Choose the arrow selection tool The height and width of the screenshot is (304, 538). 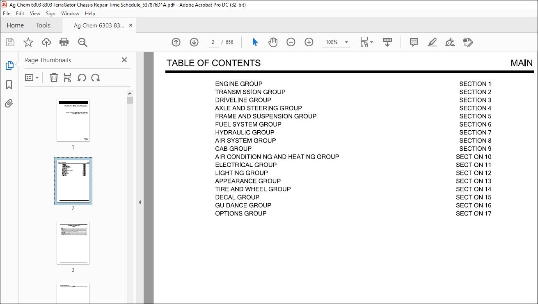tap(255, 42)
